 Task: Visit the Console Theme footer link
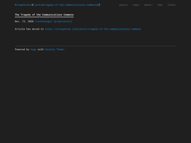pyautogui.click(x=54, y=49)
